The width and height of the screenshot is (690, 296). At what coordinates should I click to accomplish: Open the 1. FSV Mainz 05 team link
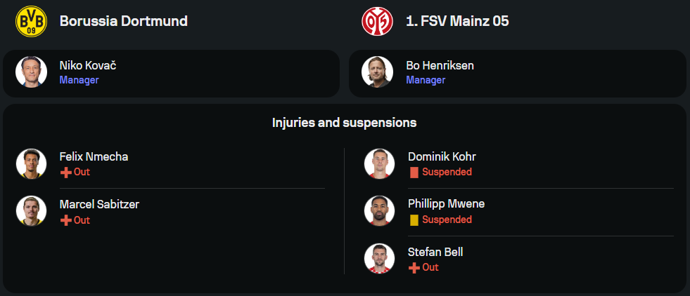457,21
